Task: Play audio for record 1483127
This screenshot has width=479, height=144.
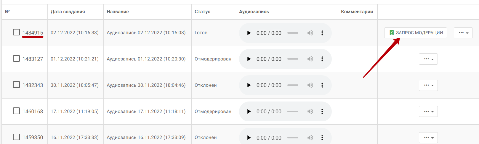Action: (249, 59)
